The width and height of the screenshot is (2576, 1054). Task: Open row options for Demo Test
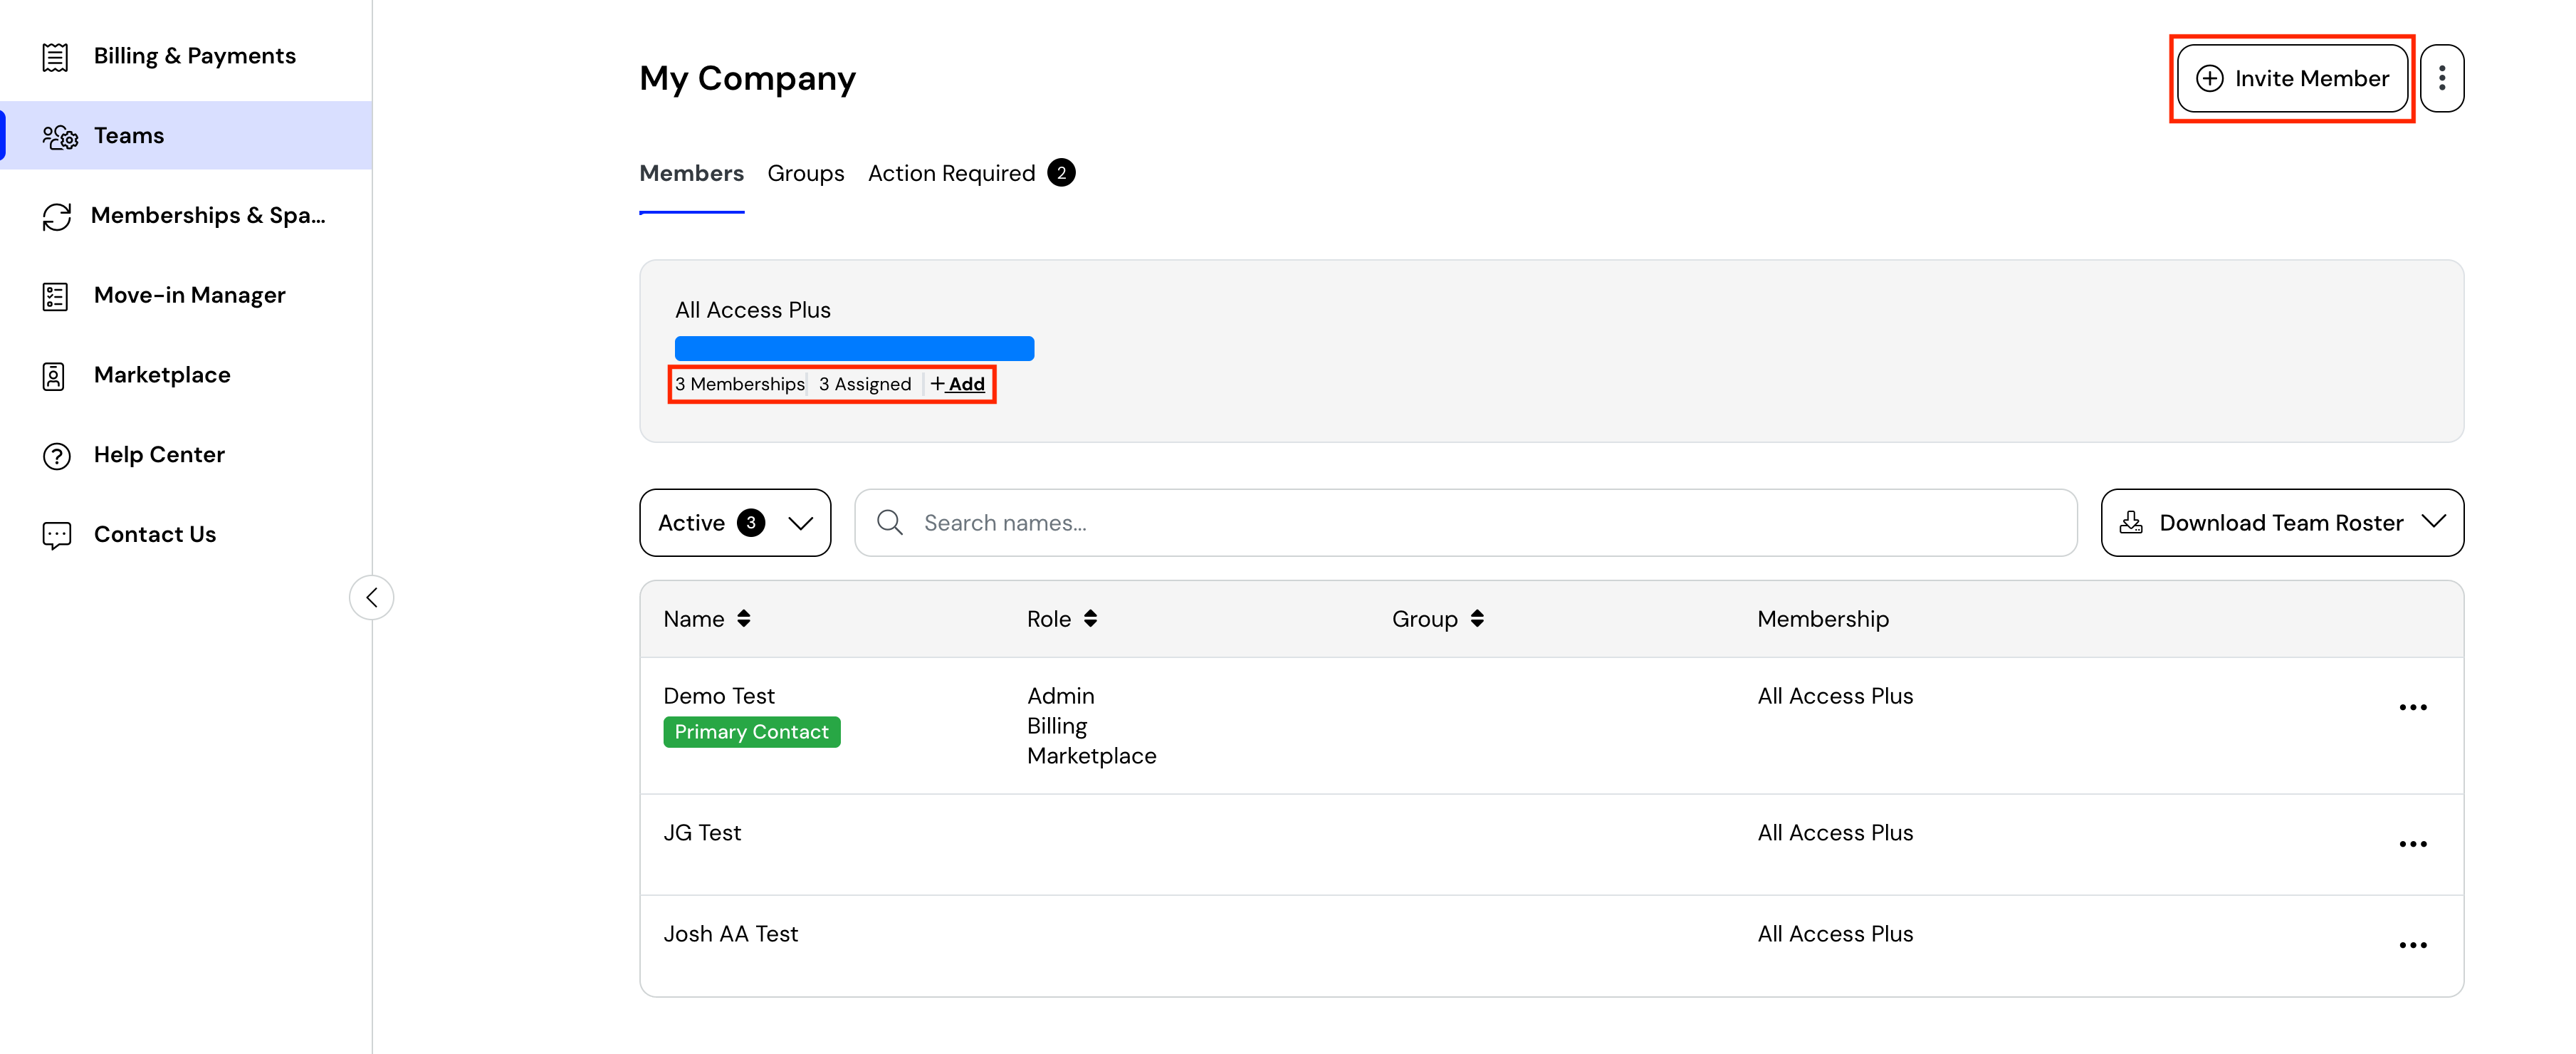click(2413, 707)
